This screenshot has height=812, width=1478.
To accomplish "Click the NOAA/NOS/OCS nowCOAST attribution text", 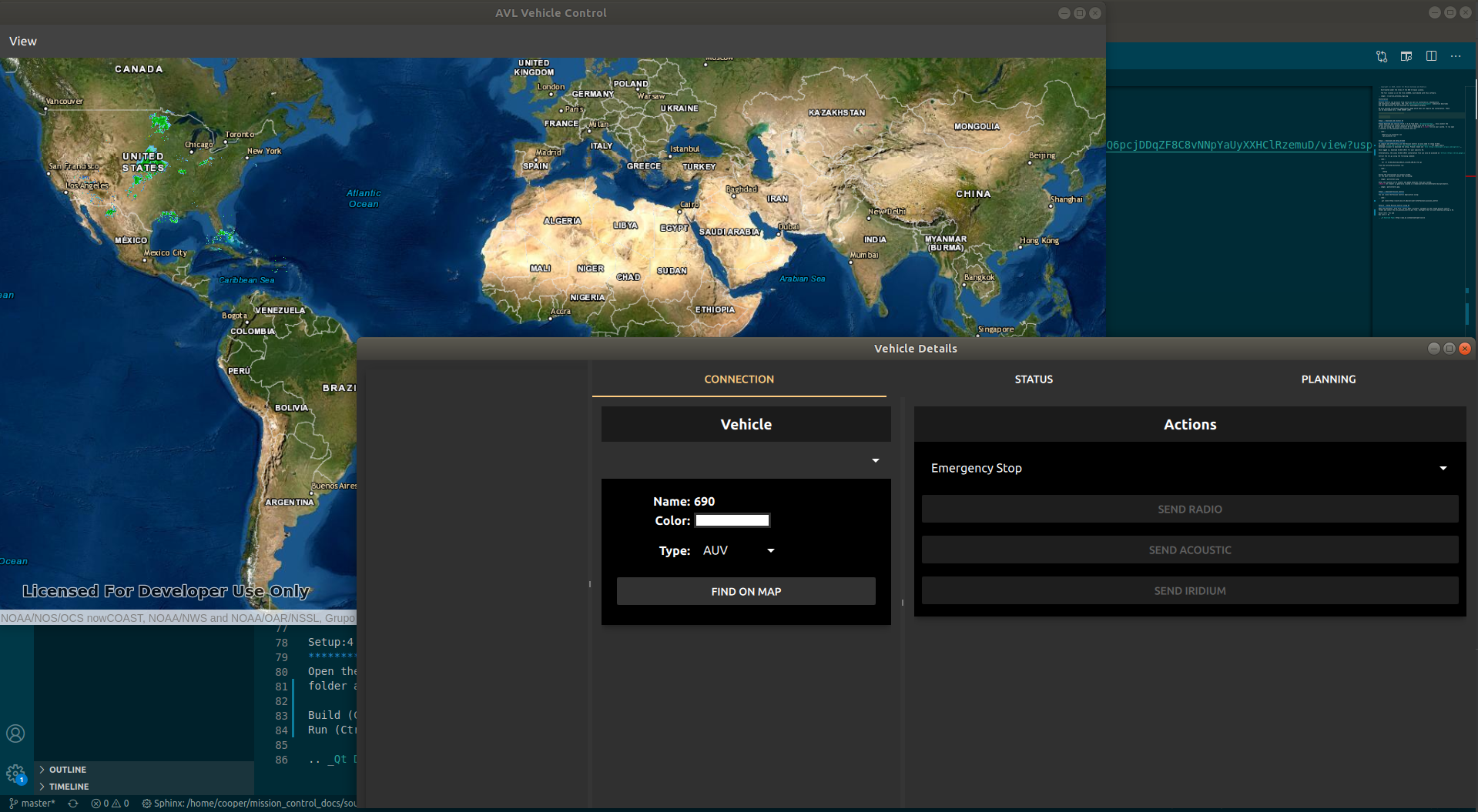I will (x=178, y=618).
